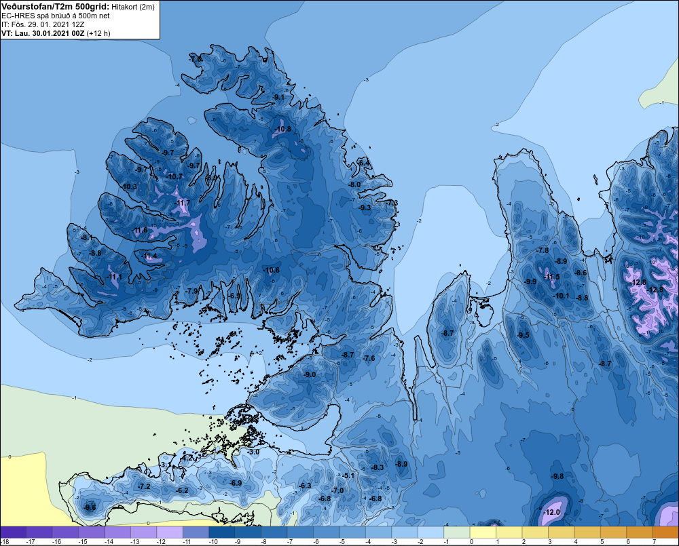Viewport: 679px width, 546px height.
Task: Pick the orange legend swatch above the 7 label
Action: (665, 532)
